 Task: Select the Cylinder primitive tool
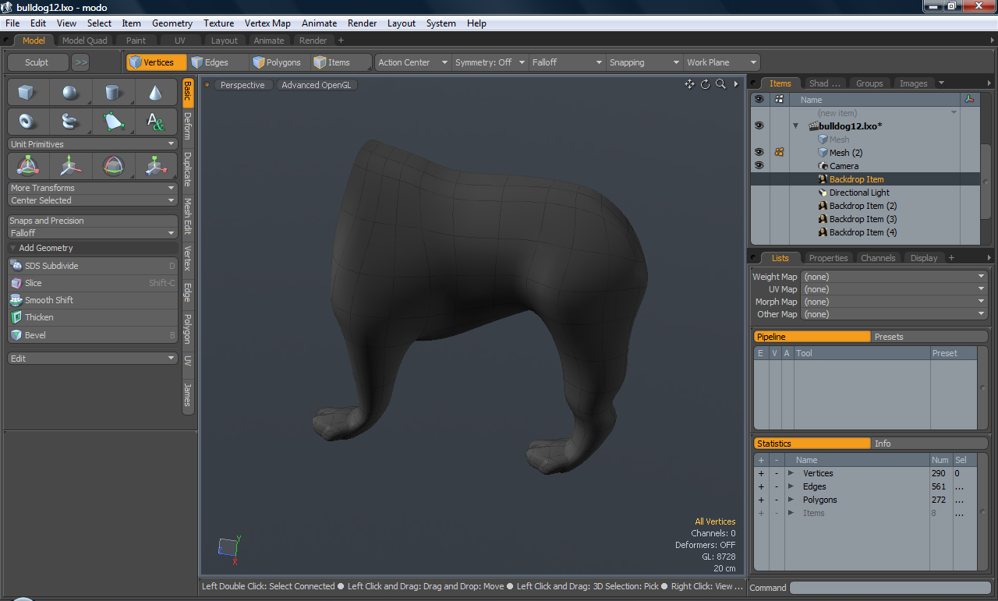click(x=113, y=93)
